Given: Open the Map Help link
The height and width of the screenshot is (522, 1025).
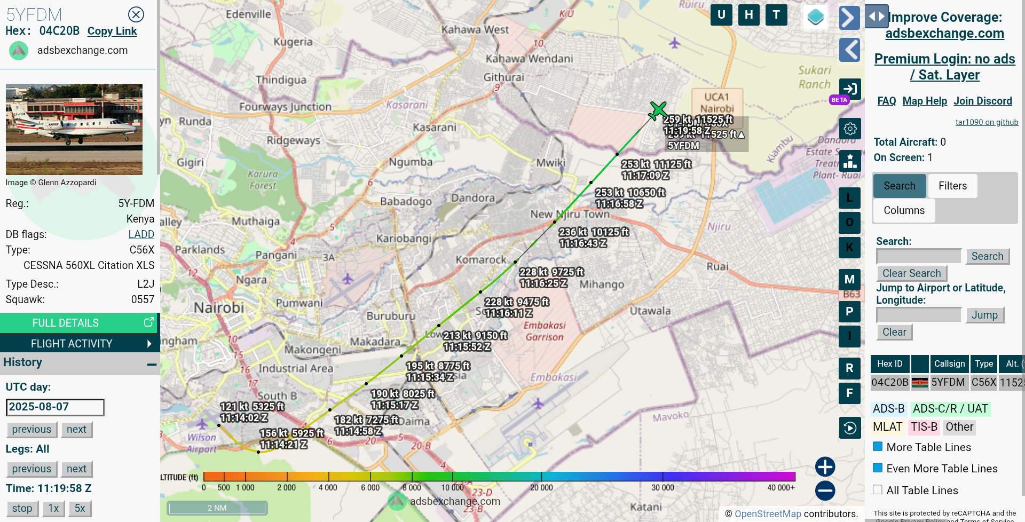Looking at the screenshot, I should (x=925, y=101).
